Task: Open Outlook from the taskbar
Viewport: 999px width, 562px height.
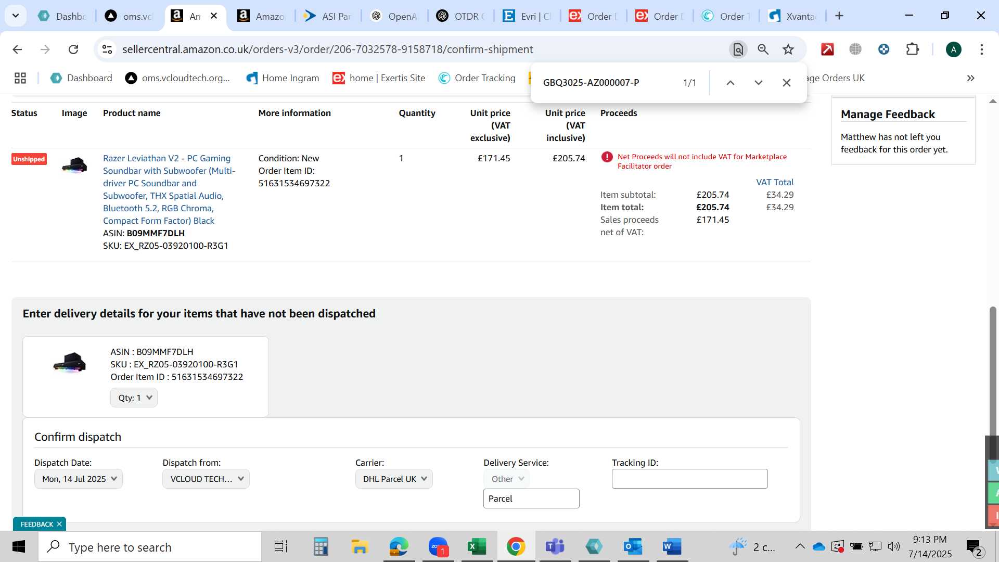Action: 633,547
